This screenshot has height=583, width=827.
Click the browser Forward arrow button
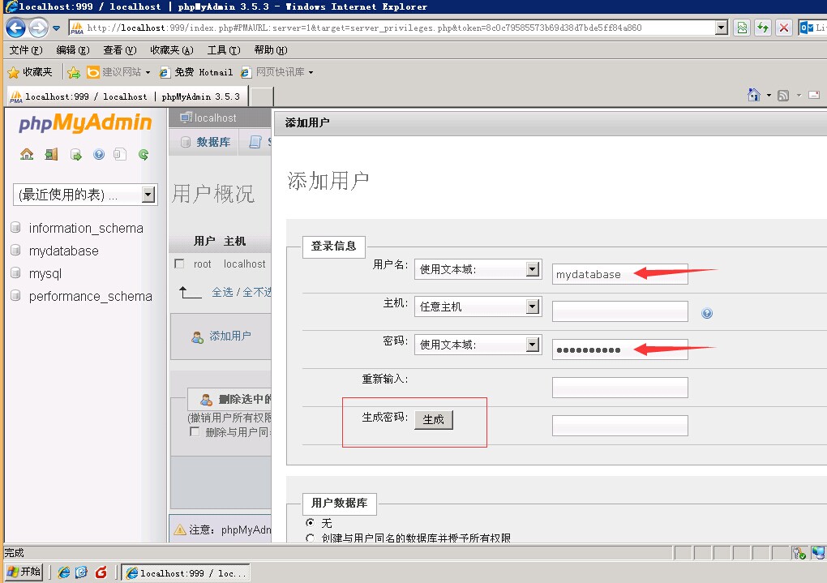[38, 28]
